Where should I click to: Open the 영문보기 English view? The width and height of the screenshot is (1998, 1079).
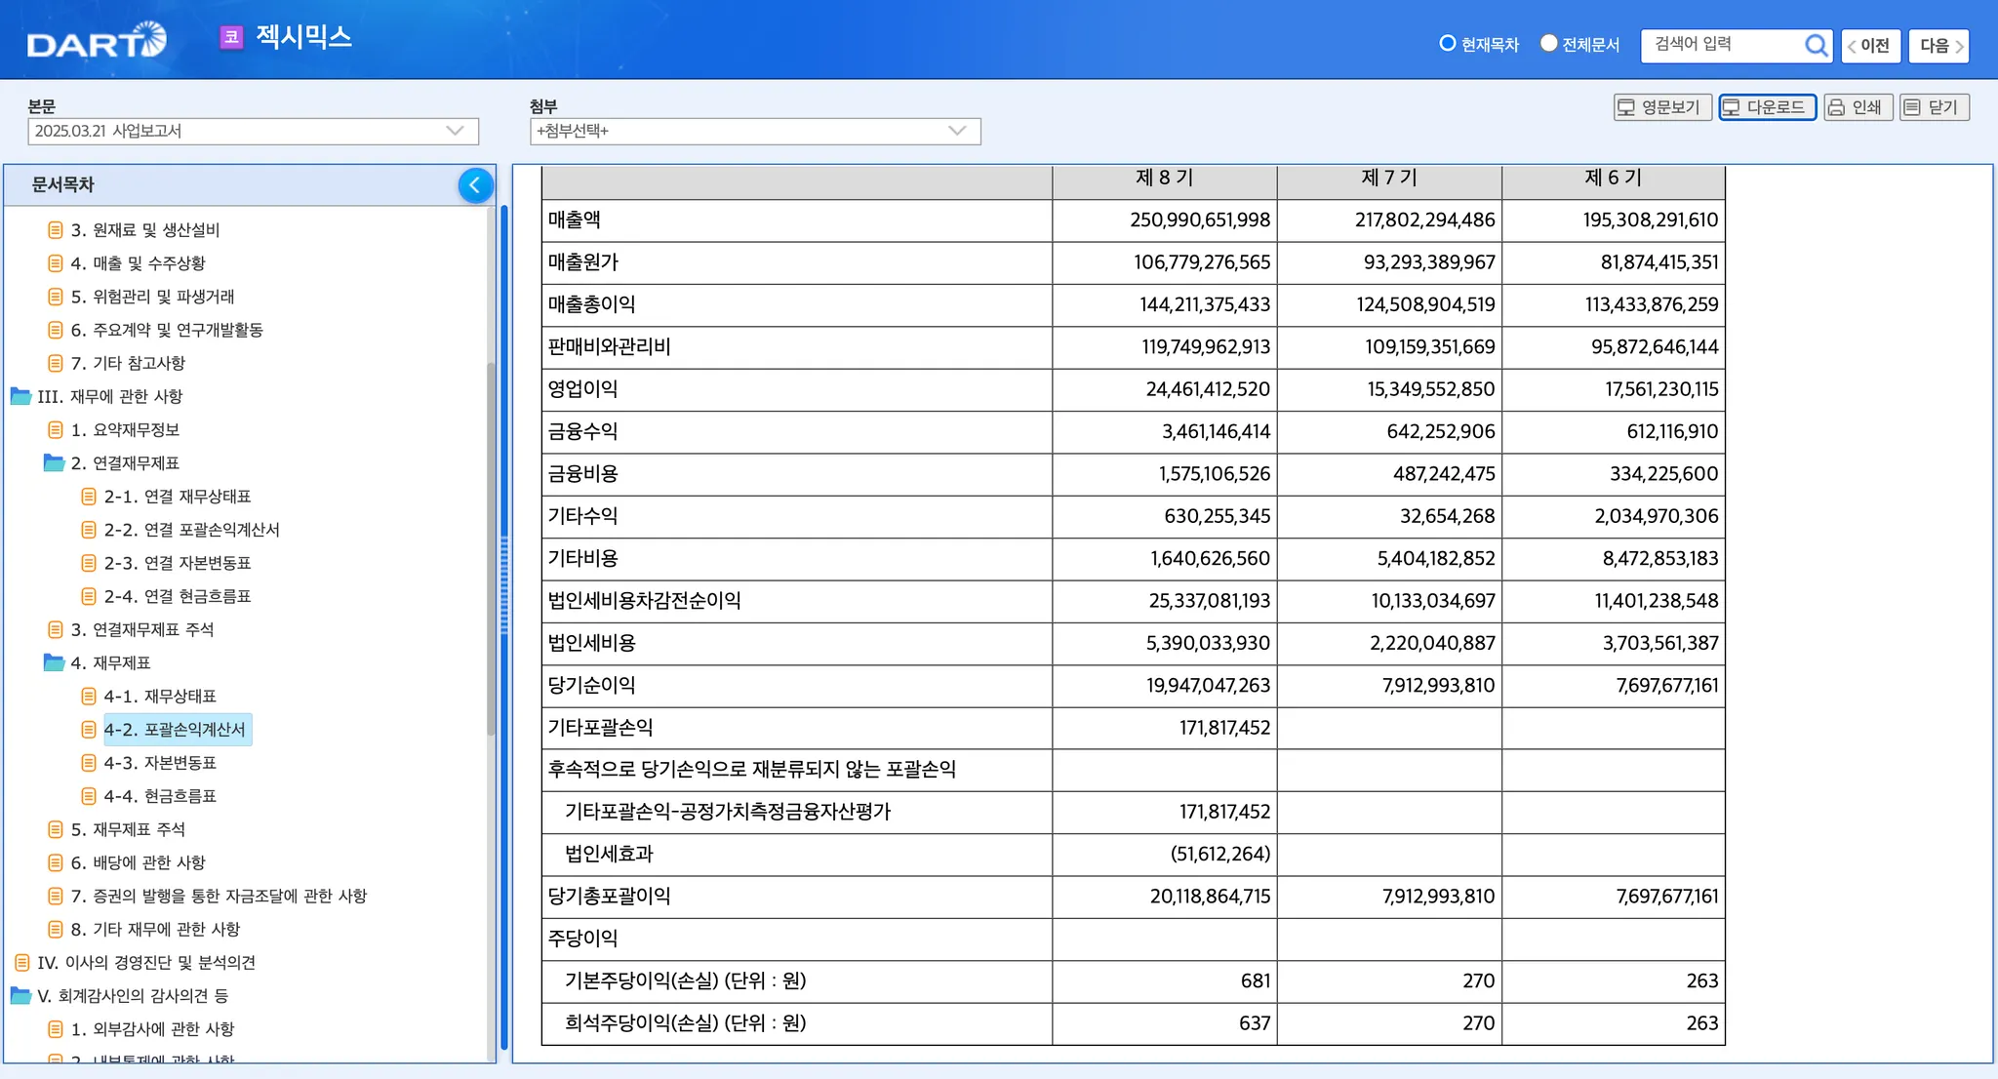point(1661,107)
